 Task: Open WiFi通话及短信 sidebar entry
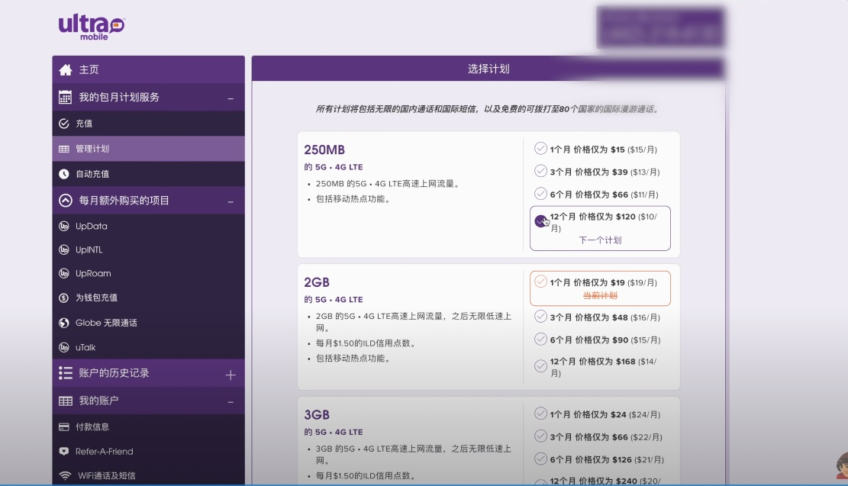[148, 476]
